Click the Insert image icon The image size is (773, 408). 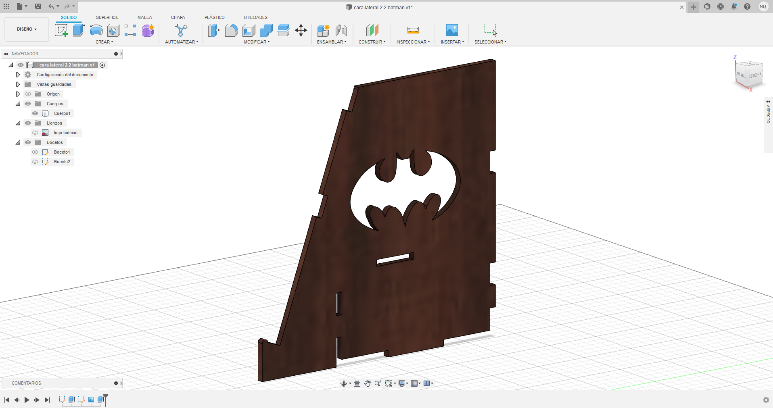[x=452, y=30]
